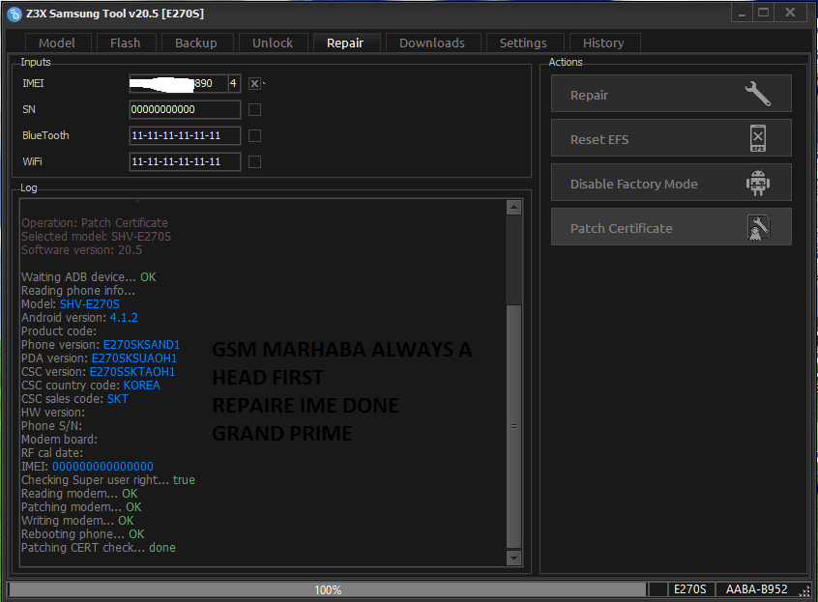
Task: Click the 'Software version: 20.5' log line
Action: (x=82, y=250)
